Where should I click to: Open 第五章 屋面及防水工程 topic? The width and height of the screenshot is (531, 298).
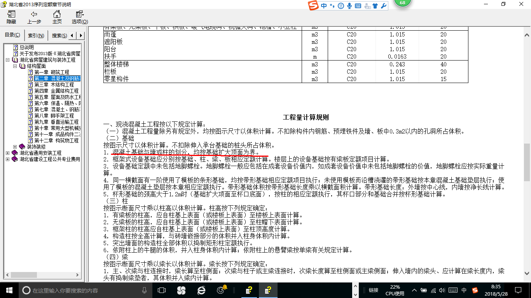pos(57,97)
